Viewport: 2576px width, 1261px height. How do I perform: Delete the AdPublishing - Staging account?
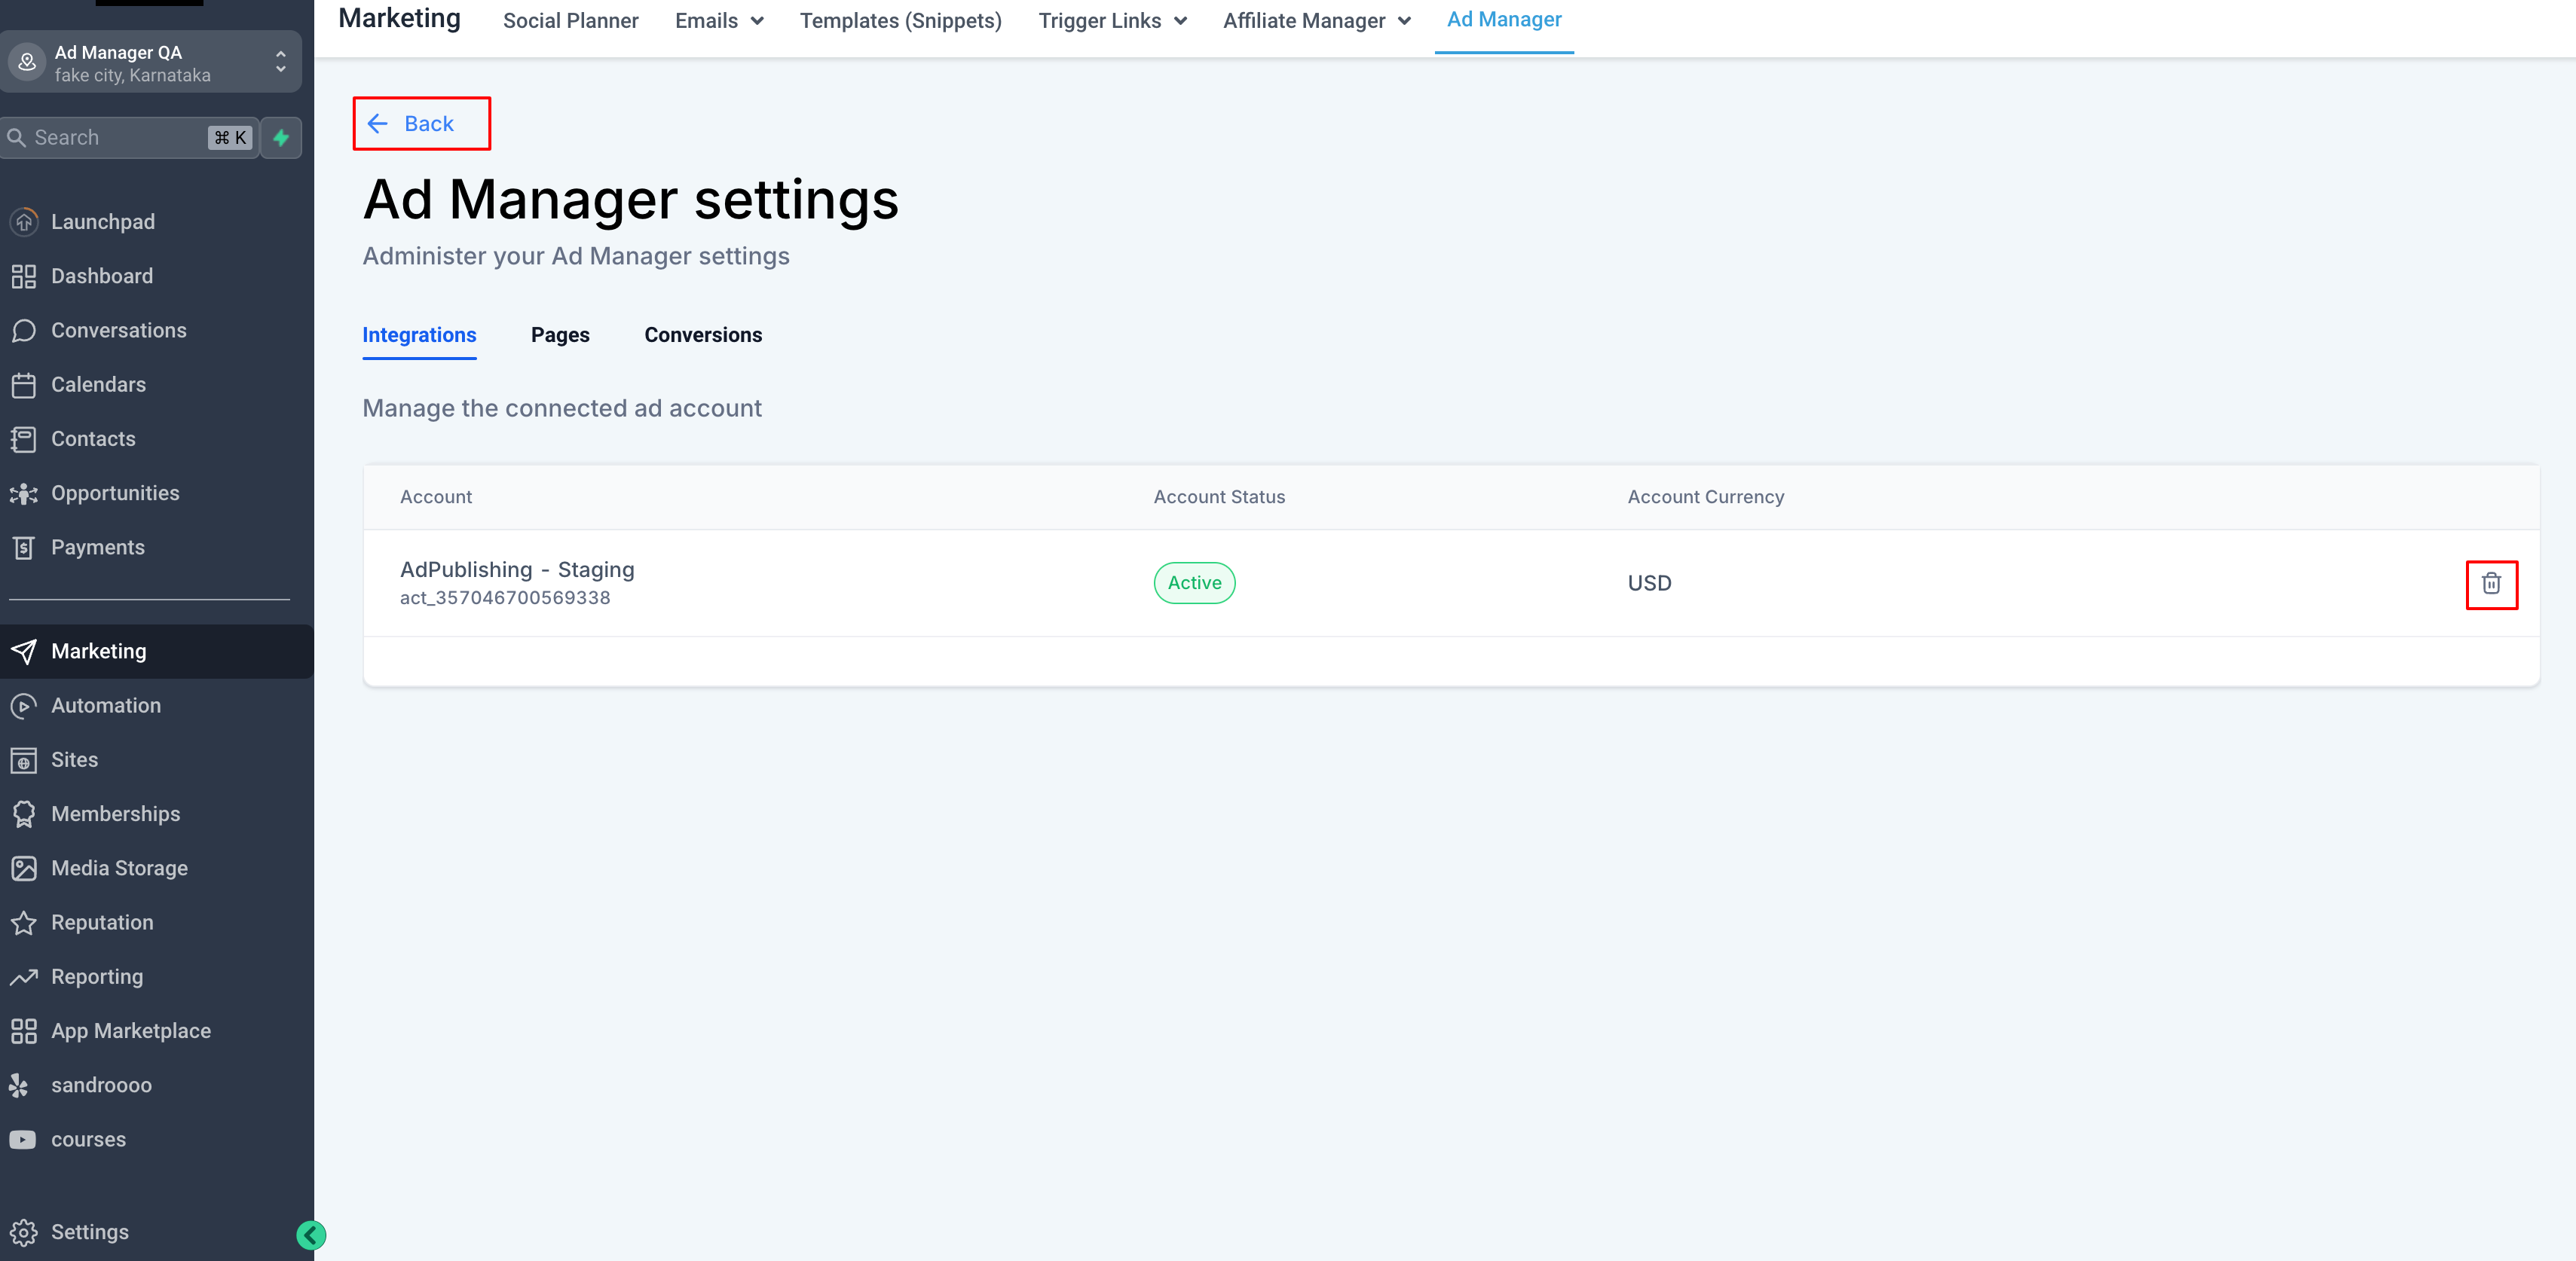(x=2491, y=585)
